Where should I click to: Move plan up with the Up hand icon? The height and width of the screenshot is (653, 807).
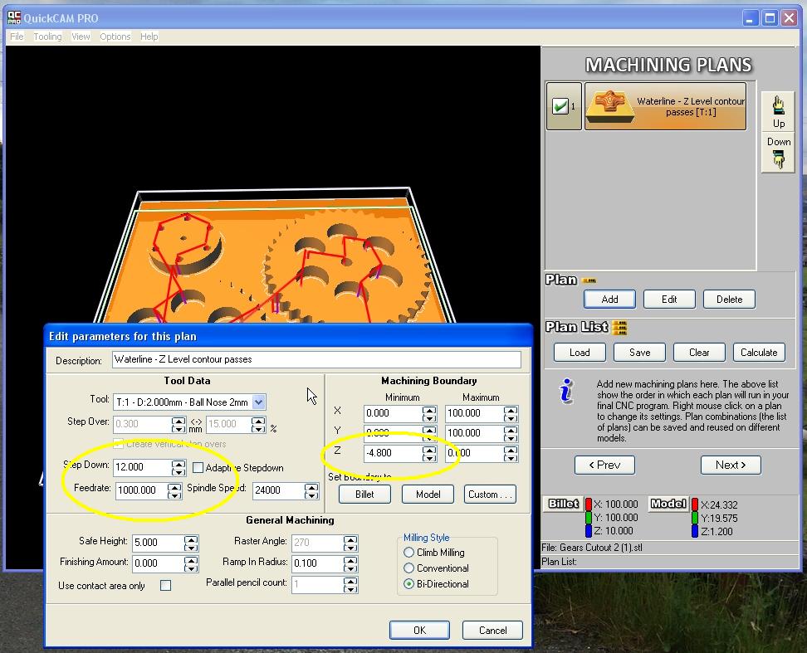tap(778, 111)
